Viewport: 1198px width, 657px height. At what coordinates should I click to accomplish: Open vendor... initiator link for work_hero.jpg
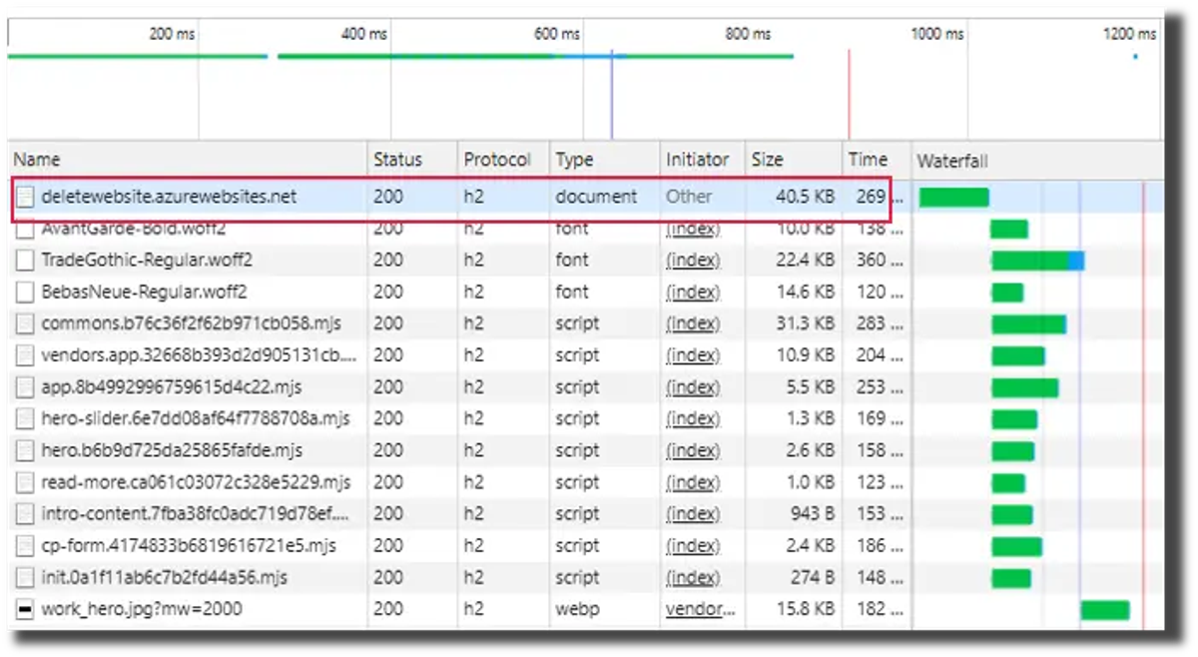click(x=700, y=609)
